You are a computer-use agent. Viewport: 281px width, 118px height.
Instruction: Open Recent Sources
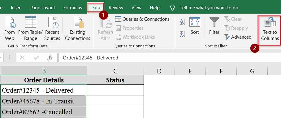click(x=52, y=29)
